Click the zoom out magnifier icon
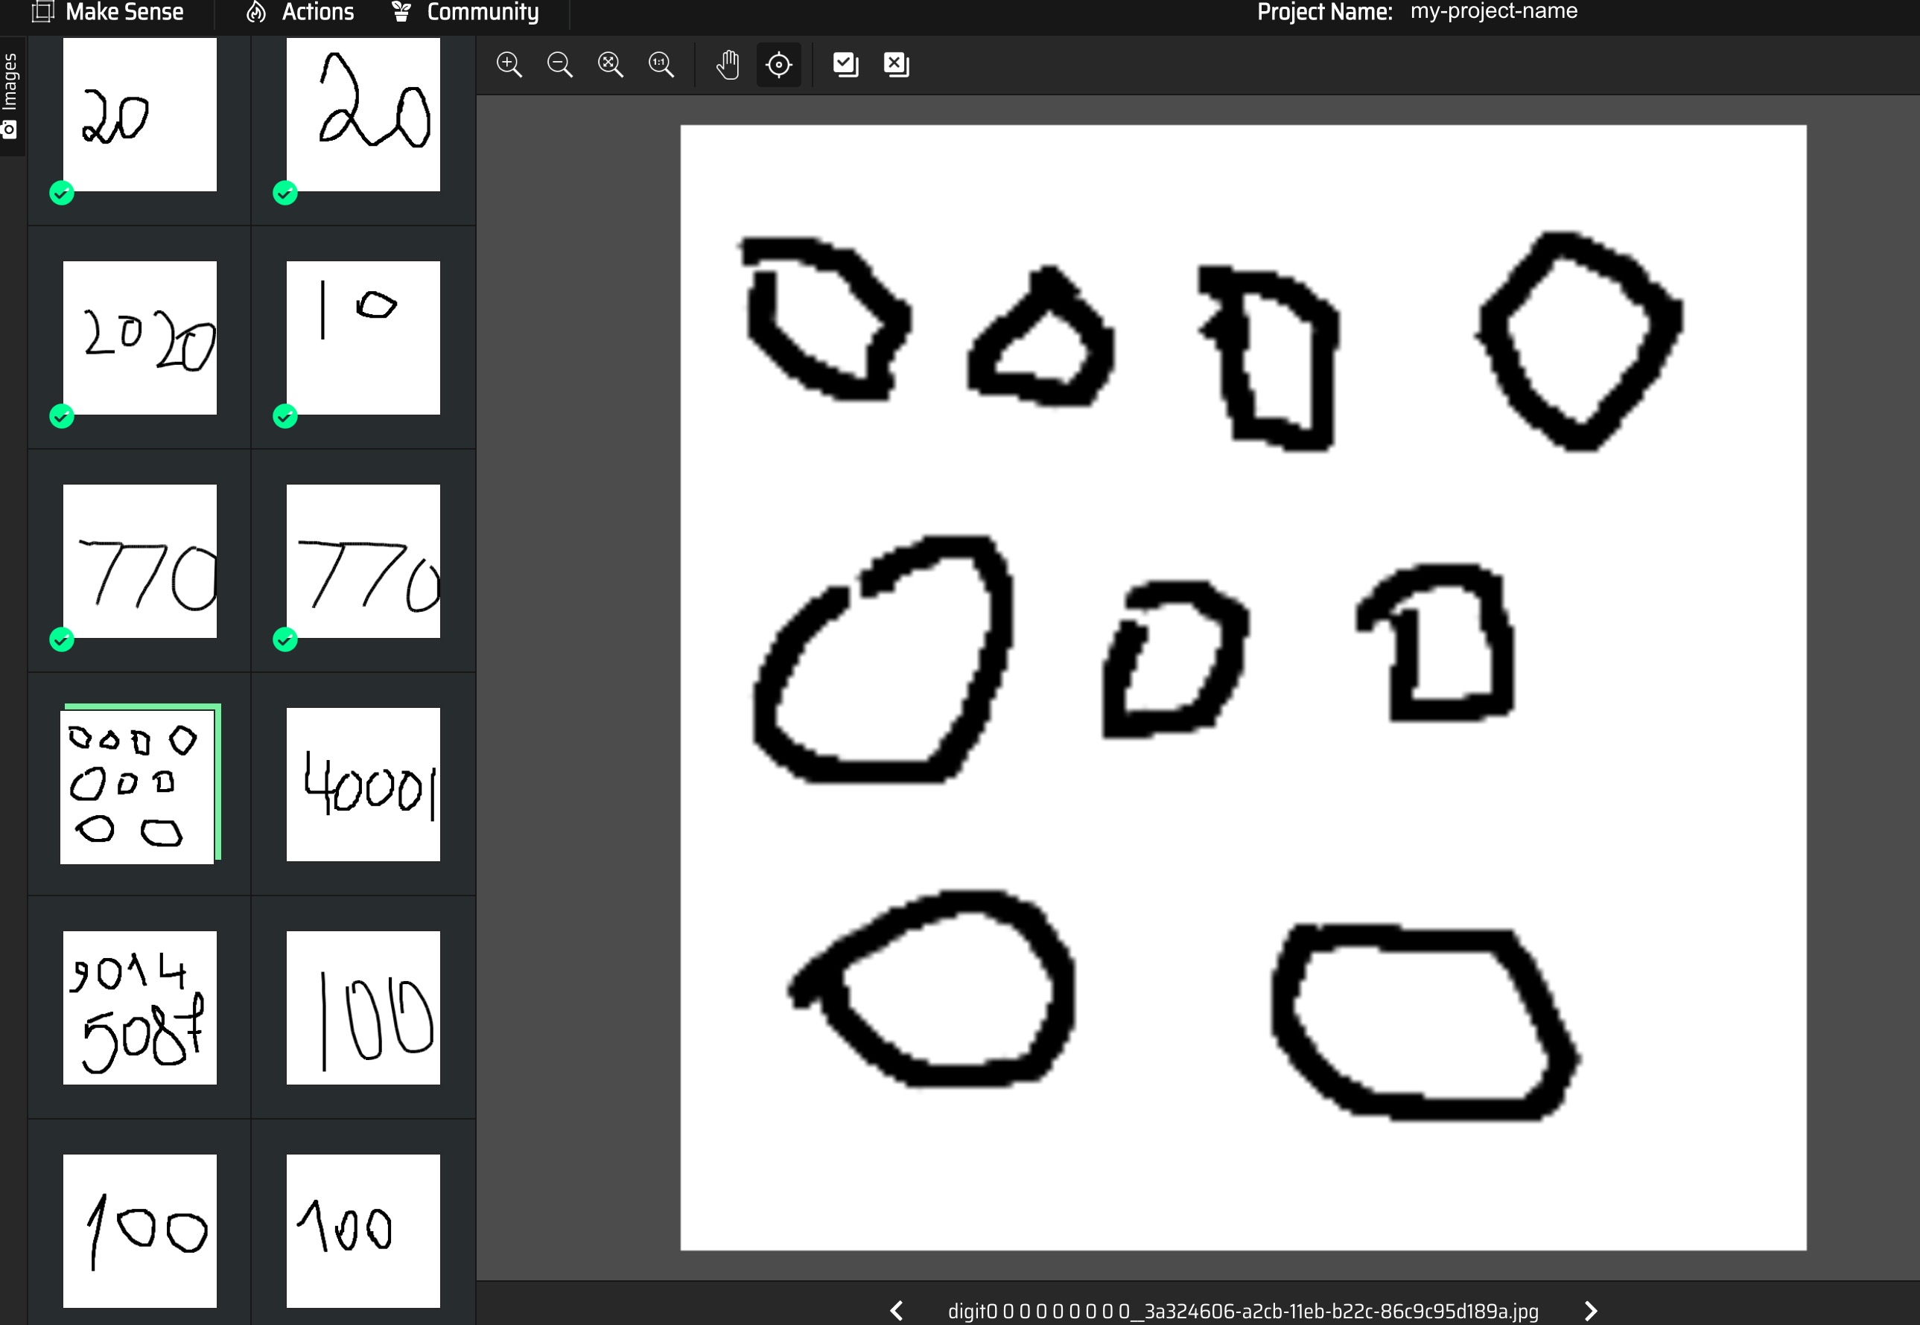The image size is (1920, 1325). point(560,64)
